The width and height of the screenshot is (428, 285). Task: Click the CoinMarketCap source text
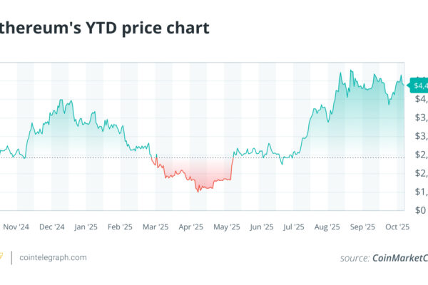click(399, 258)
